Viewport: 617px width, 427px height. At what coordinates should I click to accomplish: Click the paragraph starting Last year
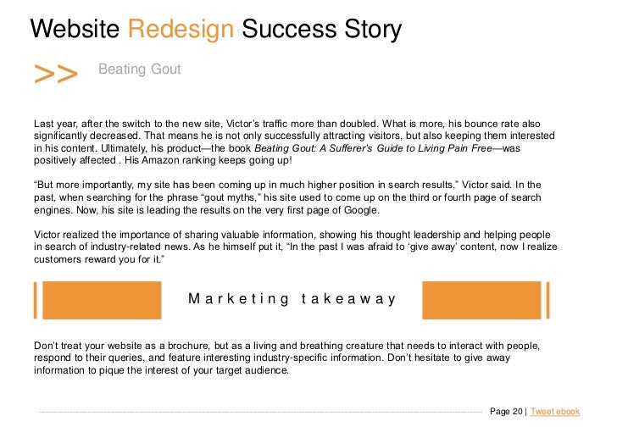click(294, 142)
